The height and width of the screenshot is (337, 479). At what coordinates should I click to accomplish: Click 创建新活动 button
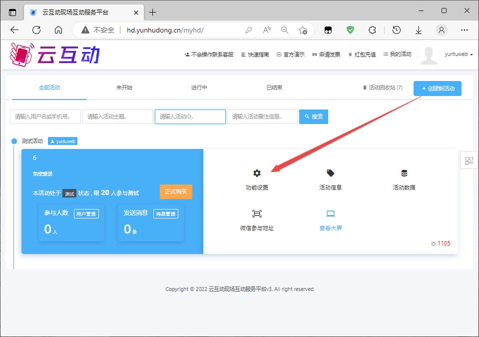click(438, 88)
